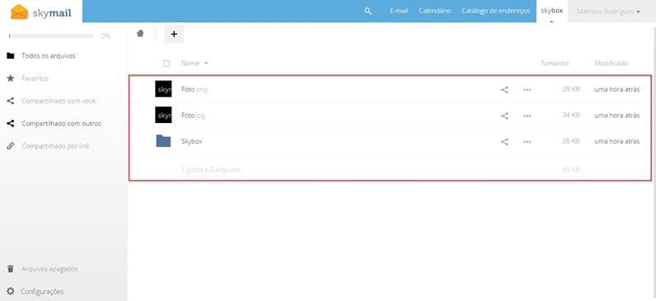The height and width of the screenshot is (301, 656).
Task: Click the plus button to add new file
Action: (174, 34)
